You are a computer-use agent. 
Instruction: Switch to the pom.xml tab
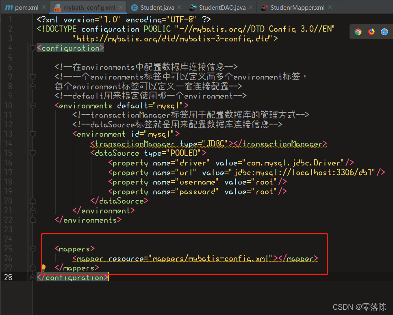(x=26, y=8)
